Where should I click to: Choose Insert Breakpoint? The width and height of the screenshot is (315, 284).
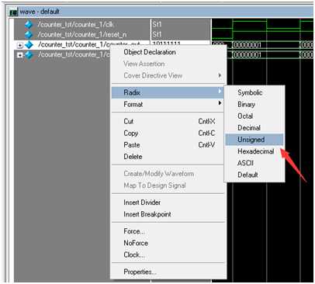[147, 214]
